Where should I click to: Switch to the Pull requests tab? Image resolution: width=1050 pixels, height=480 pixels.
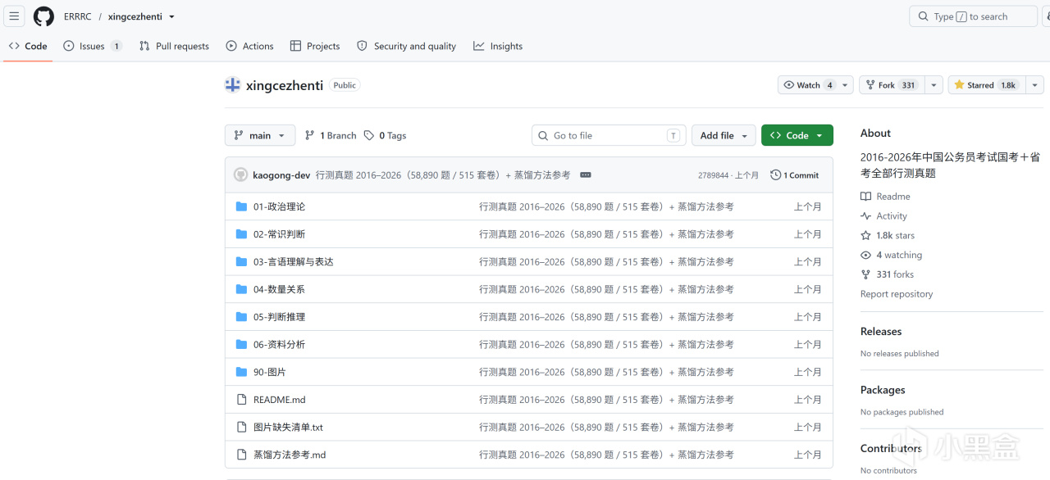174,46
